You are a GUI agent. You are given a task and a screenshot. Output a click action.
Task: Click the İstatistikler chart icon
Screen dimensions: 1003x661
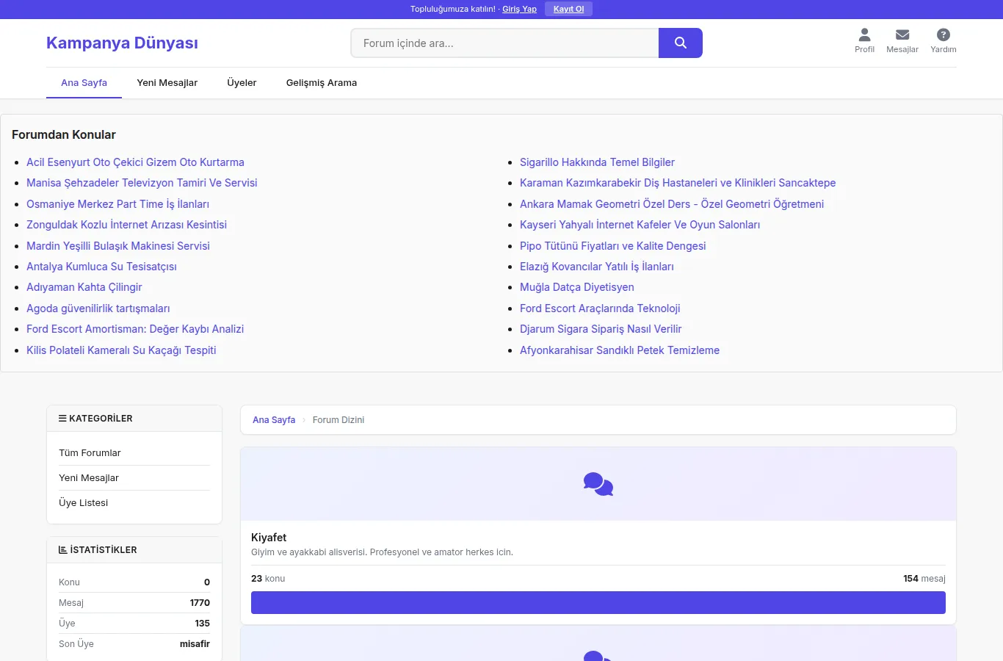tap(62, 549)
